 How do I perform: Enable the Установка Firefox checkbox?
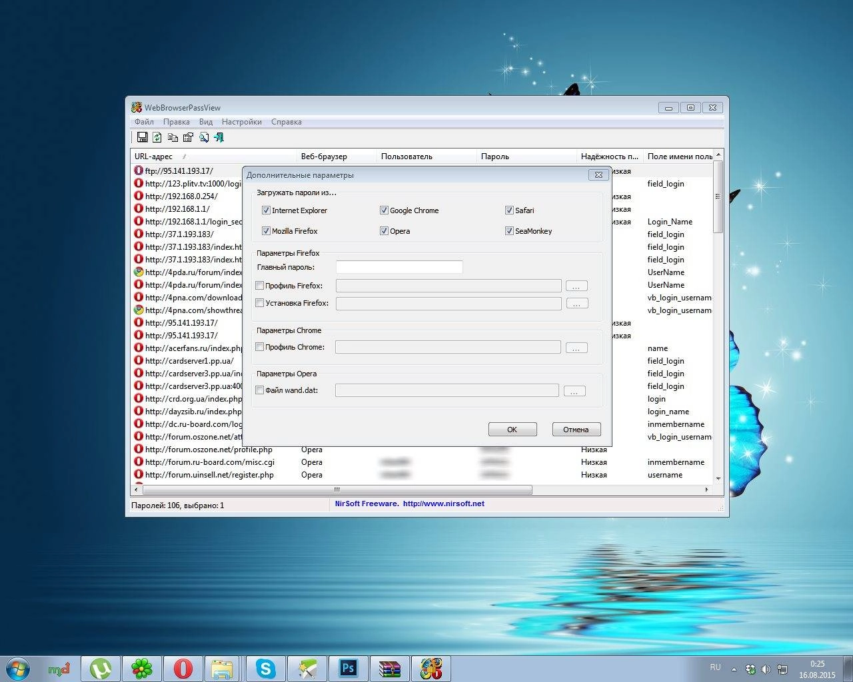(x=260, y=302)
